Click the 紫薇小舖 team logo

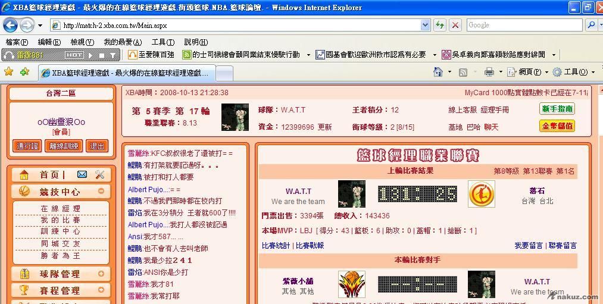point(351,284)
